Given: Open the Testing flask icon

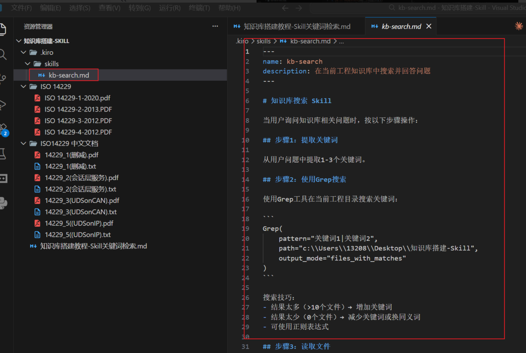Looking at the screenshot, I should point(3,154).
